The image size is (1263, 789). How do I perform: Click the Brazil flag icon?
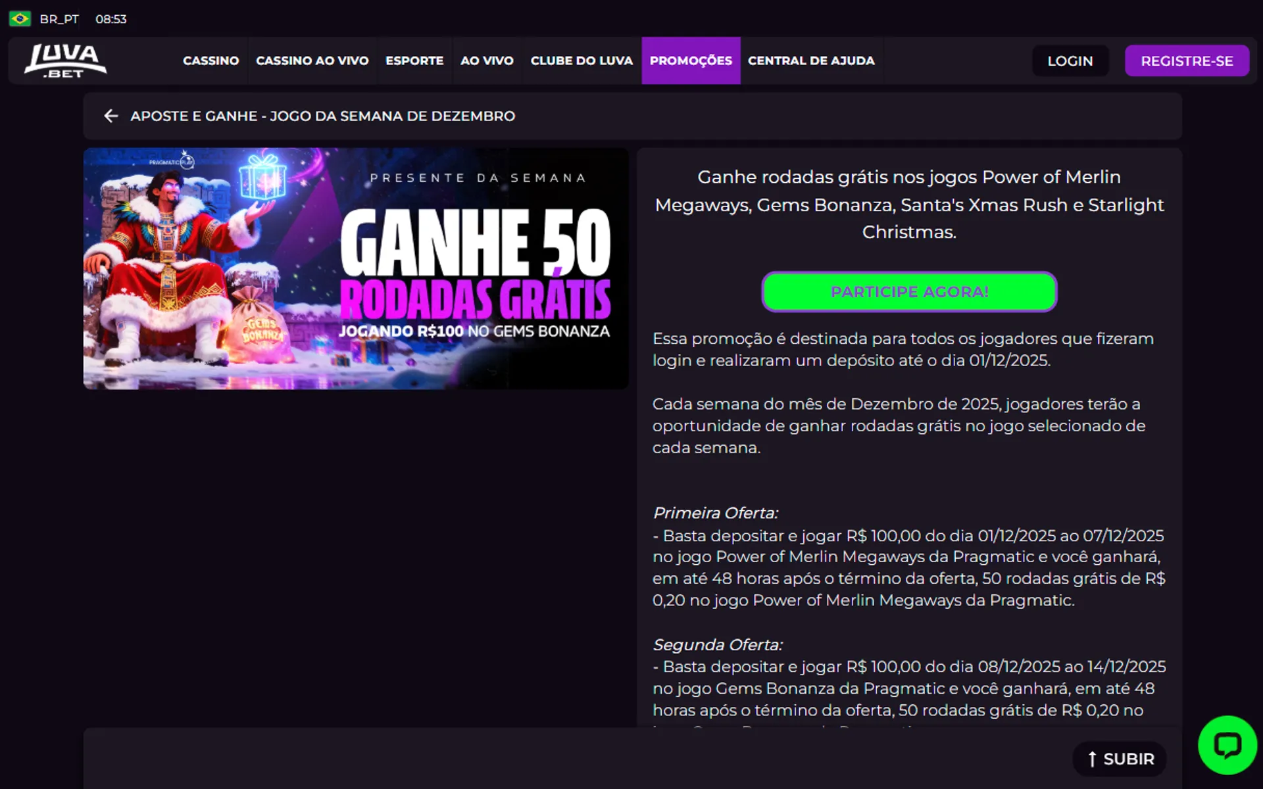click(x=20, y=18)
